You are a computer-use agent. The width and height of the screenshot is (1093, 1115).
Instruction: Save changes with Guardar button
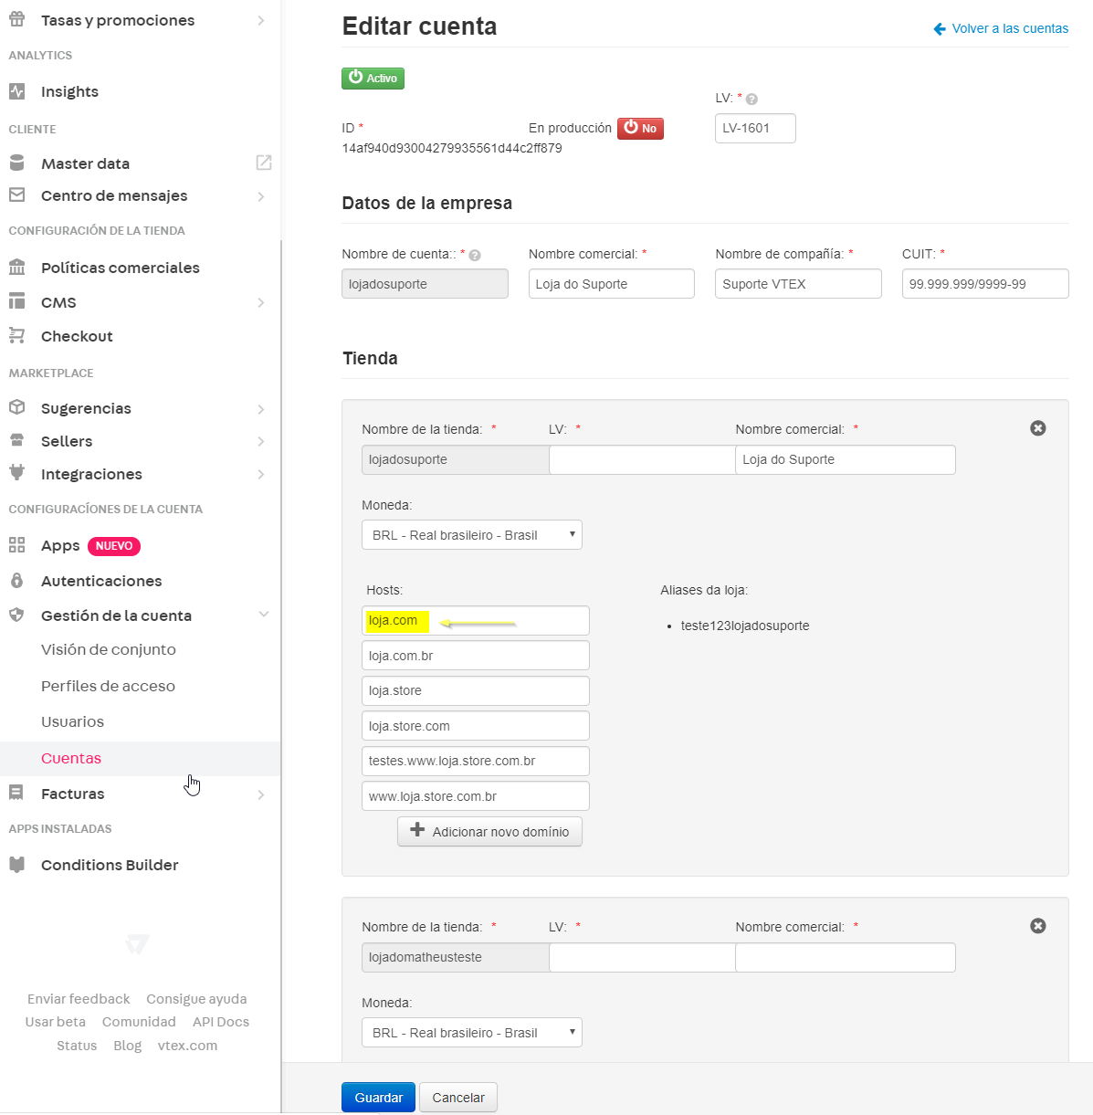tap(378, 1098)
